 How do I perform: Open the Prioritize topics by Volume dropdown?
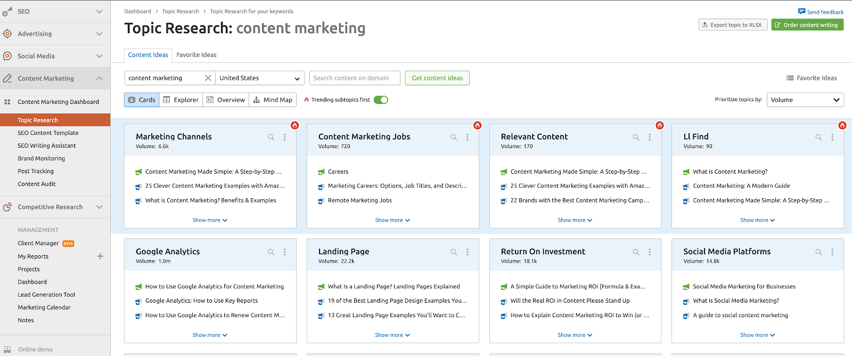805,100
